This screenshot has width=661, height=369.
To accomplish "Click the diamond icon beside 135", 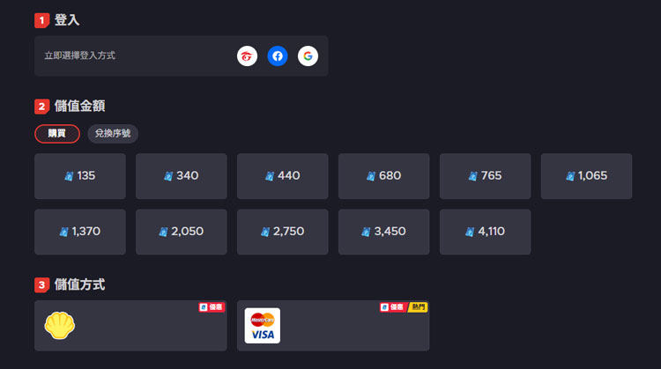I will pos(69,176).
